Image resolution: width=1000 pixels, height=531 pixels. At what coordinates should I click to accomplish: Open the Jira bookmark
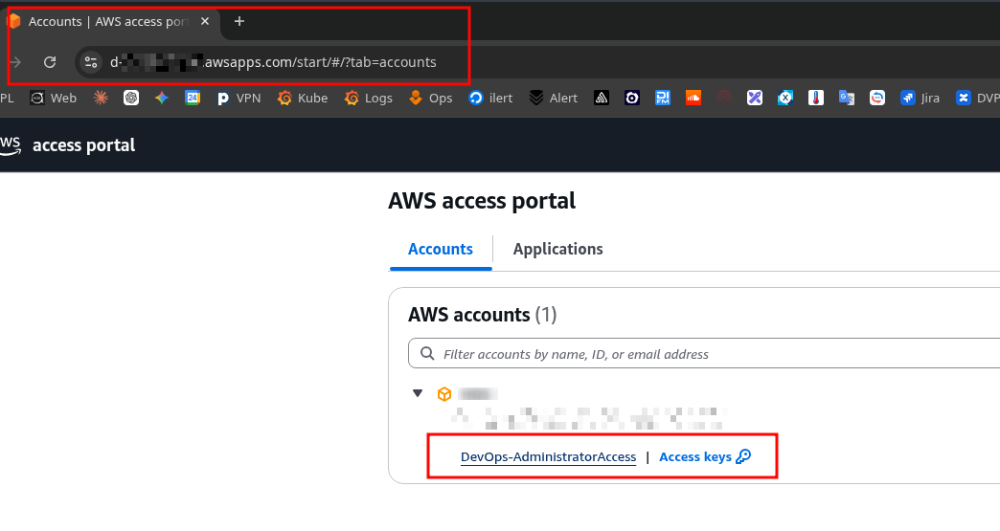[x=920, y=98]
